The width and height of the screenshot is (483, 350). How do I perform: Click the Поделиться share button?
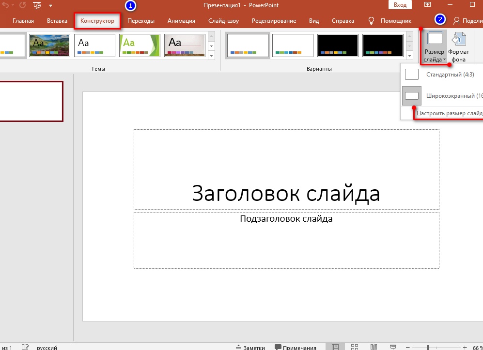tap(468, 21)
